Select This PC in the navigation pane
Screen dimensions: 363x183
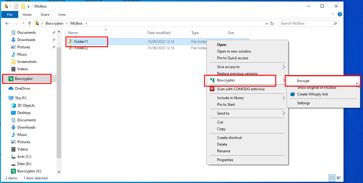(x=21, y=98)
